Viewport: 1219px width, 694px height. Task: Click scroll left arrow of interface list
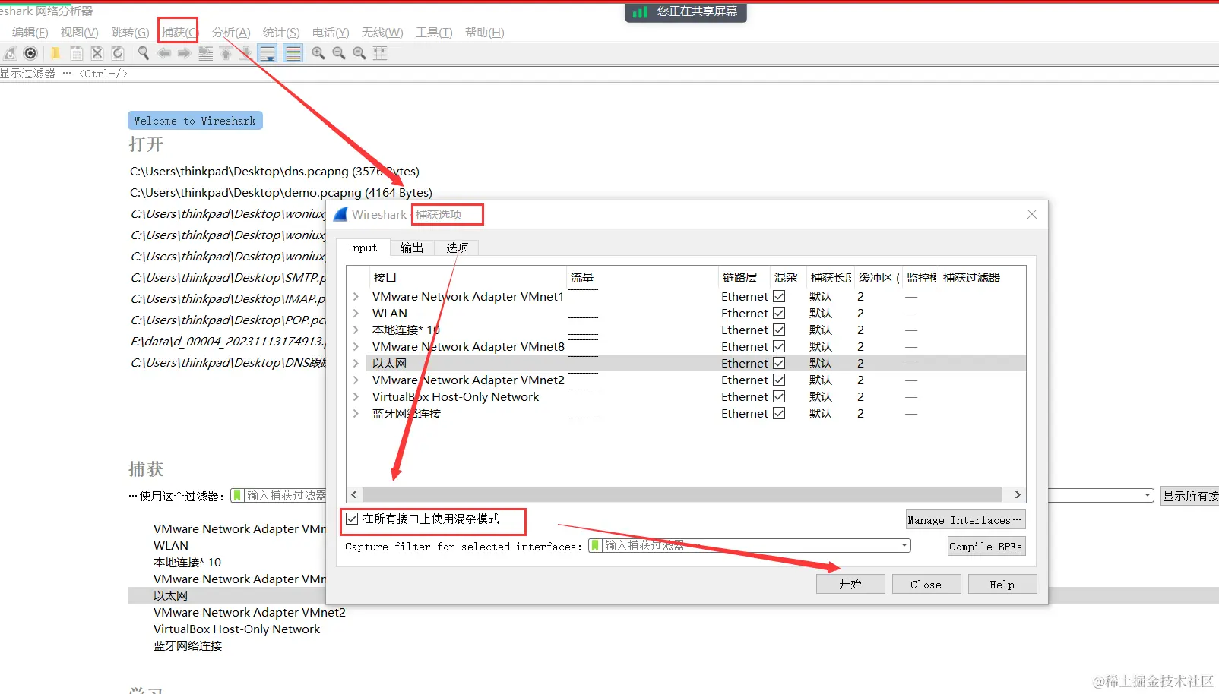click(x=353, y=494)
